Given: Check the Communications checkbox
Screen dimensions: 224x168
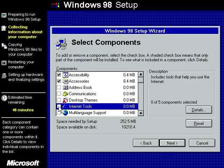Looking at the screenshot, I should (x=59, y=93).
